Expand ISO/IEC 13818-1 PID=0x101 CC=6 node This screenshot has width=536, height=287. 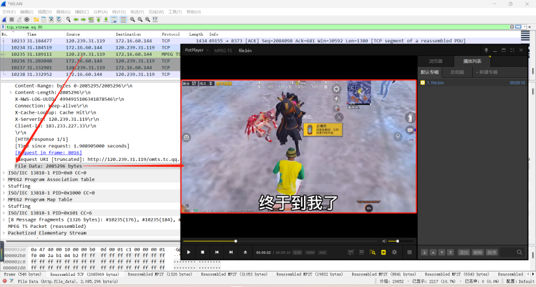coord(4,213)
